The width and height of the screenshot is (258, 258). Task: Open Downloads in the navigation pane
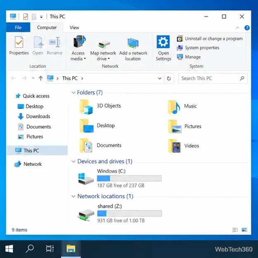[34, 117]
